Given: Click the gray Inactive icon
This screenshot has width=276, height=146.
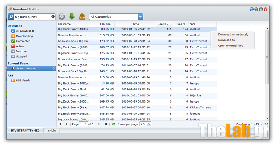Looking at the screenshot, I should pyautogui.click(x=13, y=51).
